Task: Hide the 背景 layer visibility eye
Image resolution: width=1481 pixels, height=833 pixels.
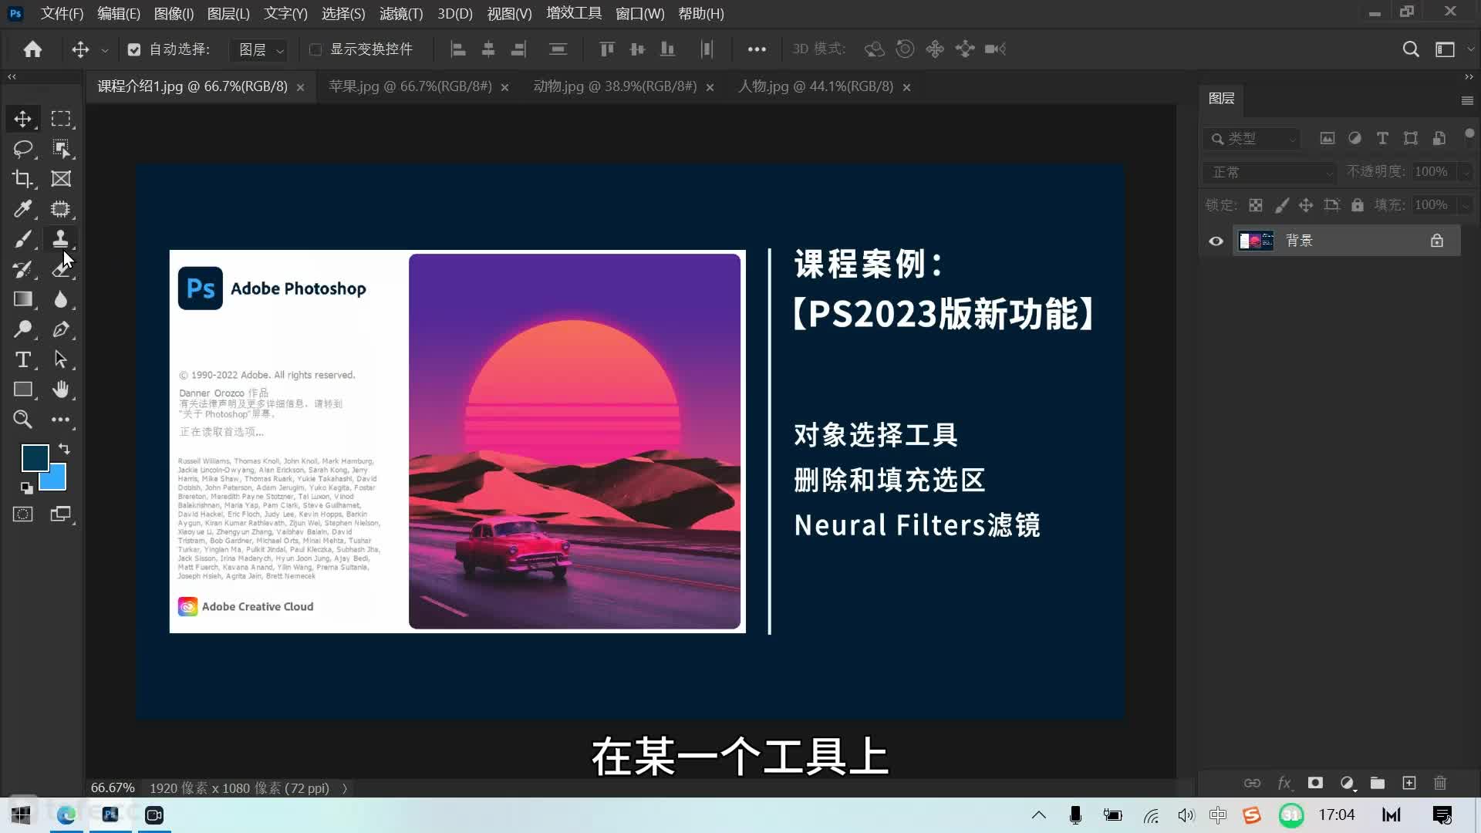Action: 1216,241
